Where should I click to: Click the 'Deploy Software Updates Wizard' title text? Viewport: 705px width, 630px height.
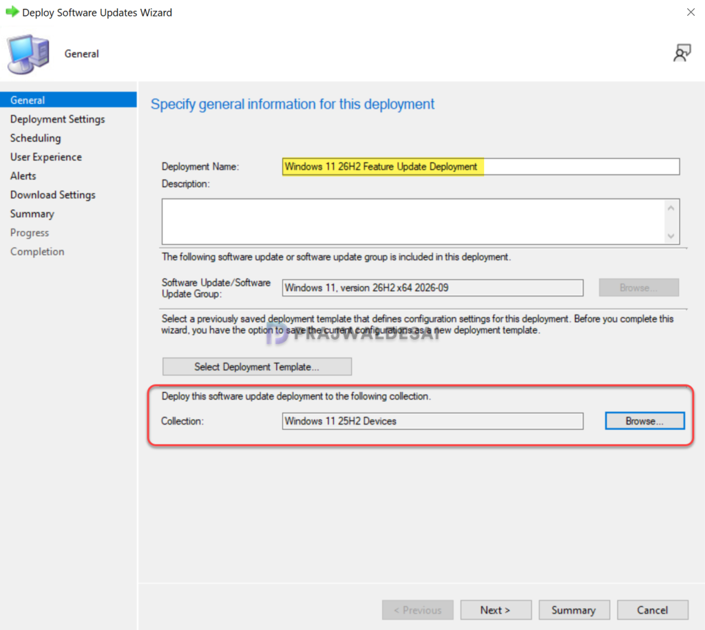[x=97, y=12]
